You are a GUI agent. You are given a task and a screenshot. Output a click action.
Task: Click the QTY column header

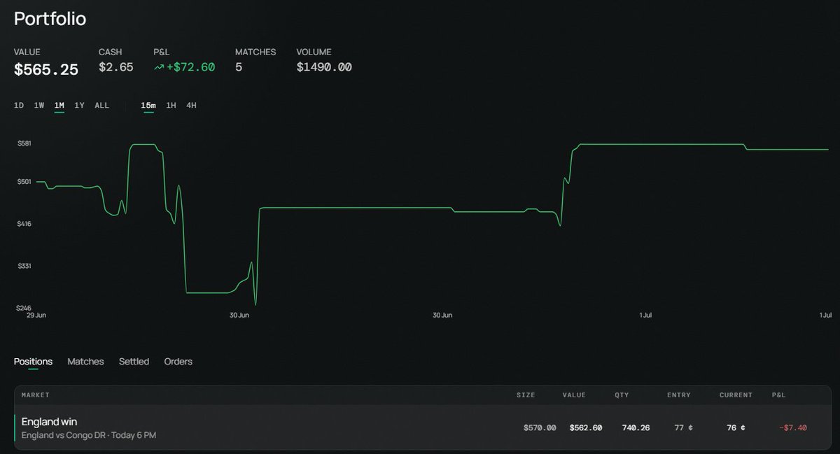pos(622,395)
